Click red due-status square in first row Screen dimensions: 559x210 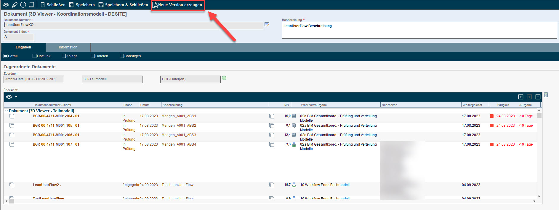492,116
